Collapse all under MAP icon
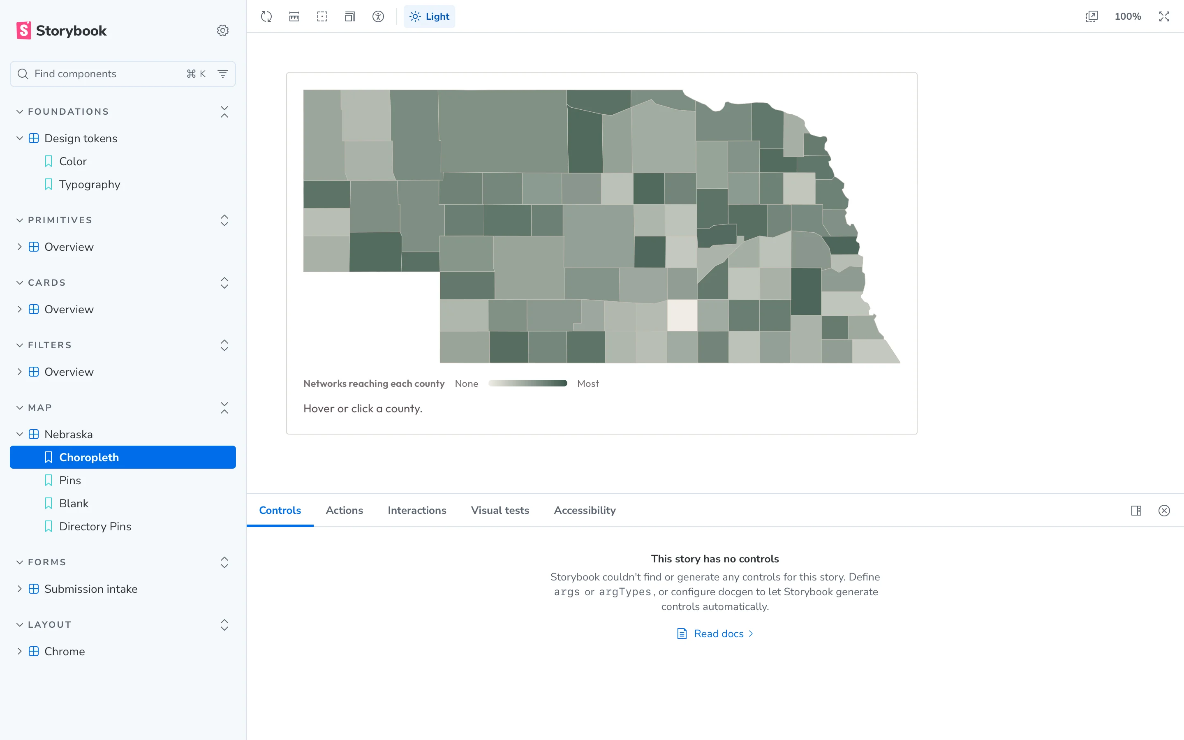This screenshot has height=740, width=1184. click(224, 408)
